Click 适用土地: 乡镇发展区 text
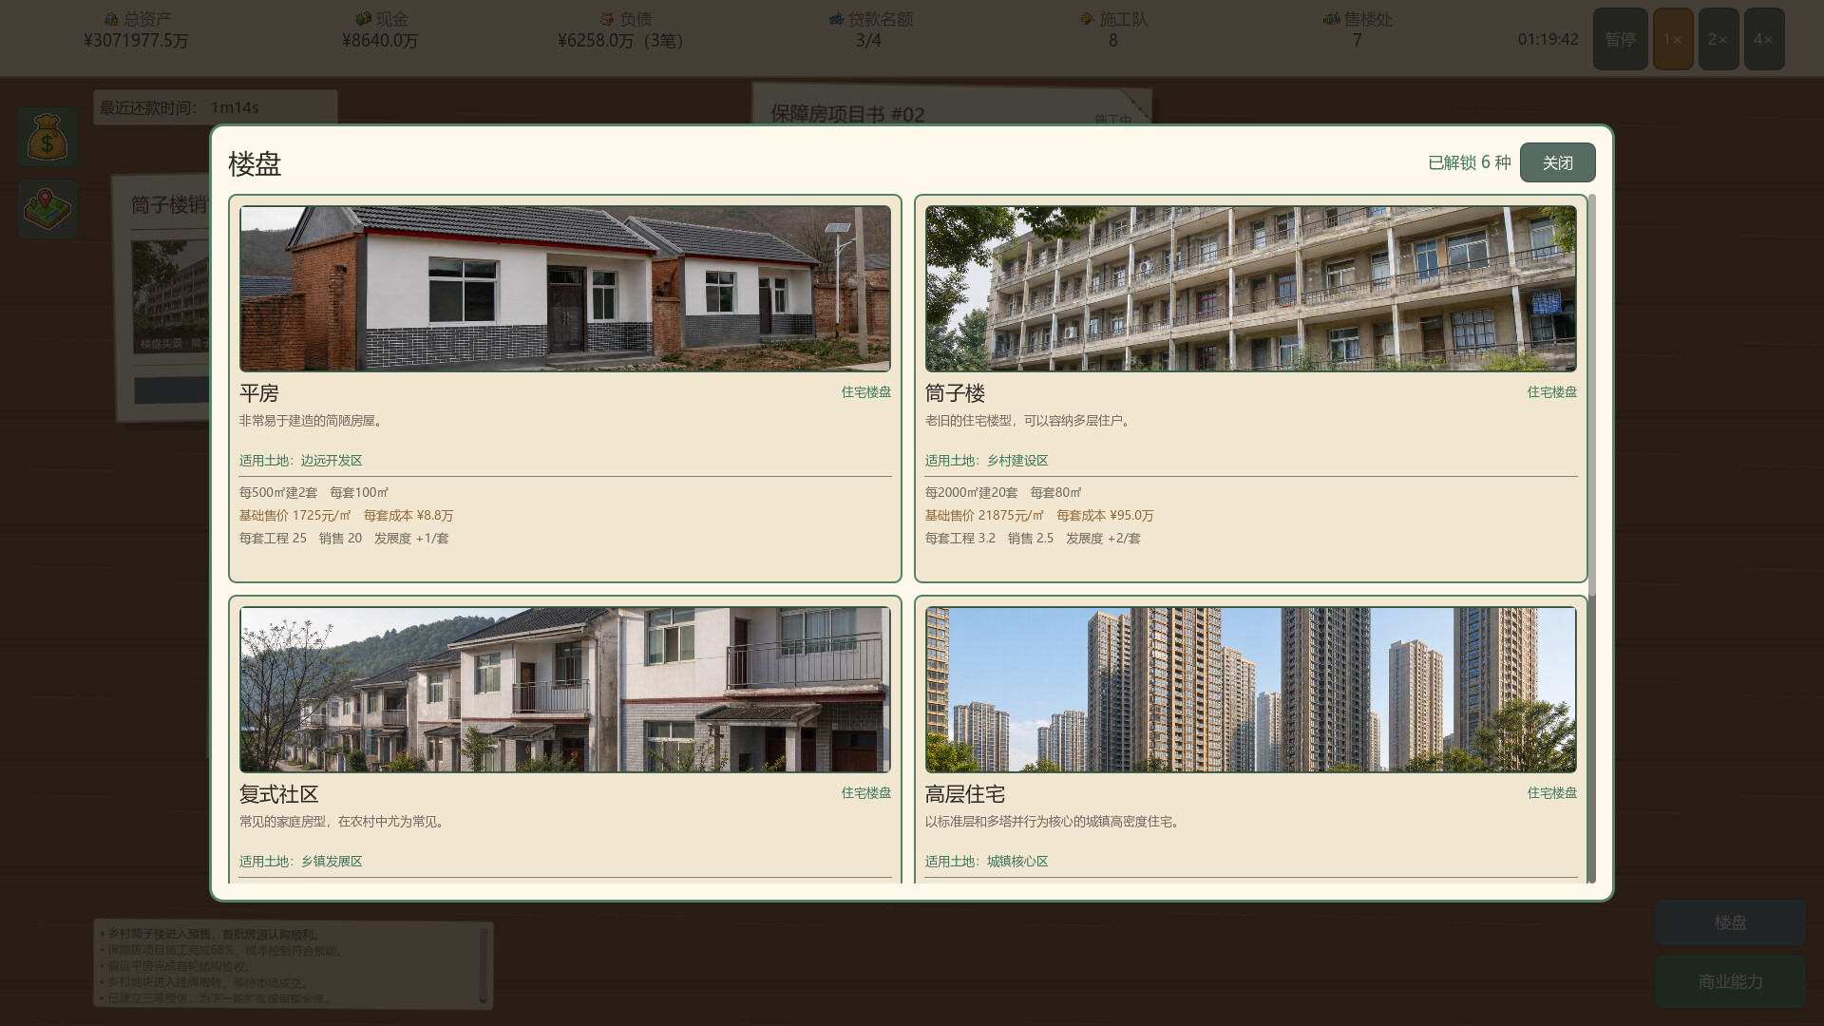This screenshot has height=1026, width=1824. pyautogui.click(x=301, y=862)
